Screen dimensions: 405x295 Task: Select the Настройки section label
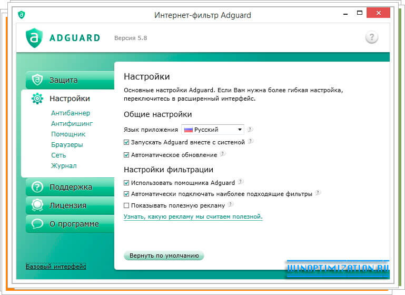[x=70, y=99]
